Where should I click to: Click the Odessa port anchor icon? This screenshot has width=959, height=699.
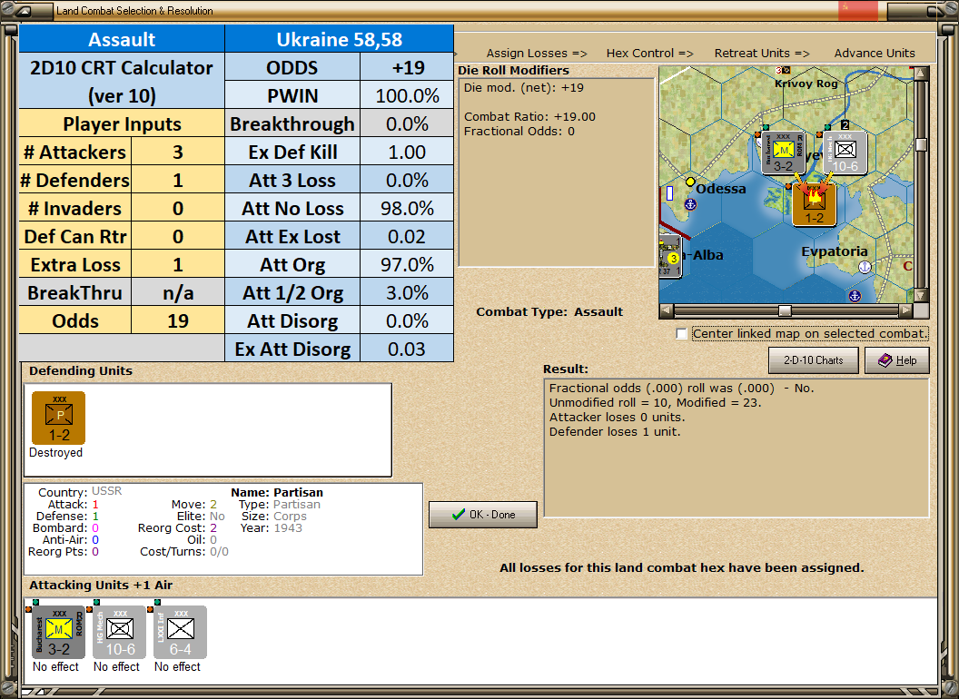[690, 204]
